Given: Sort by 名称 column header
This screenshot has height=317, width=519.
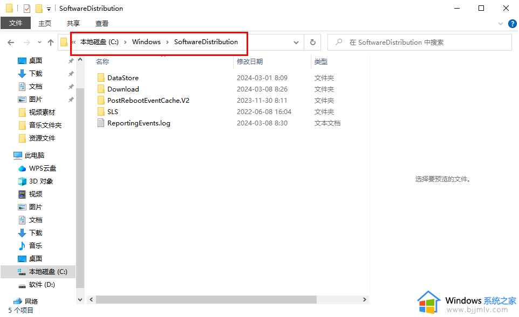Looking at the screenshot, I should pos(103,61).
